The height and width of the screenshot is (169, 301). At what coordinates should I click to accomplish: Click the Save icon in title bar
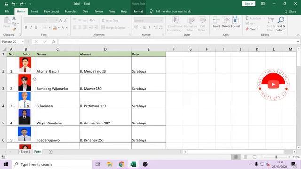[x=6, y=4]
